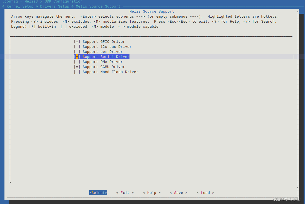Select the 'Support GPIO Driver' label
Viewport: 305px width, 204px height.
click(104, 41)
